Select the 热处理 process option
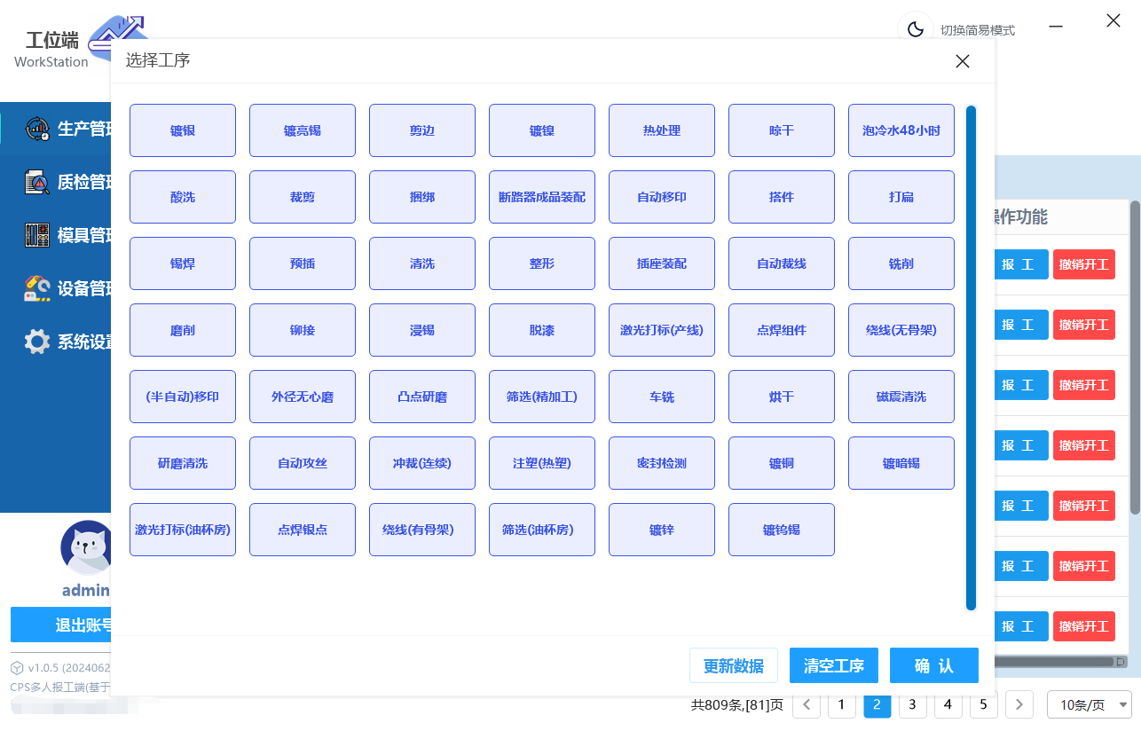 click(x=662, y=130)
